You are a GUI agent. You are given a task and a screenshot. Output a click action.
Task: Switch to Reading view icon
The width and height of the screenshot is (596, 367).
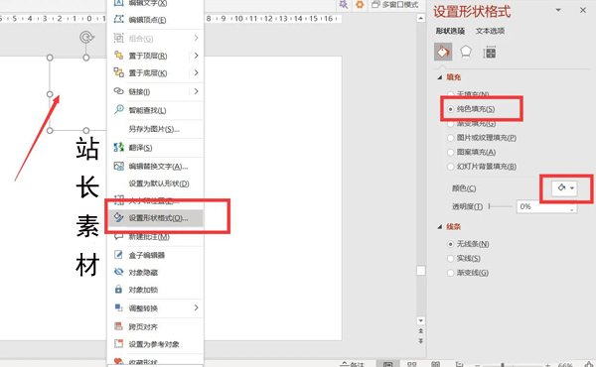coord(436,364)
